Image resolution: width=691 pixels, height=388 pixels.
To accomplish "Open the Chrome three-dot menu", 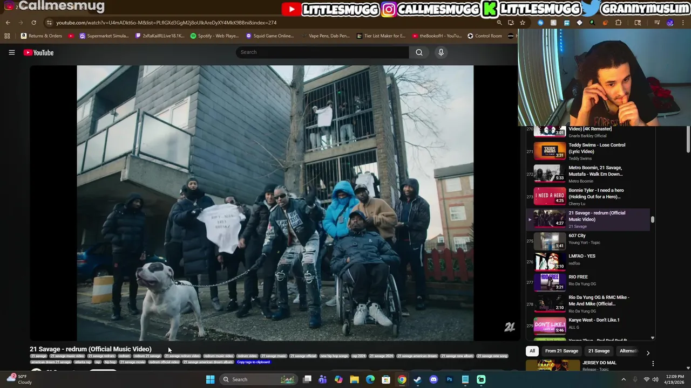I will 683,23.
